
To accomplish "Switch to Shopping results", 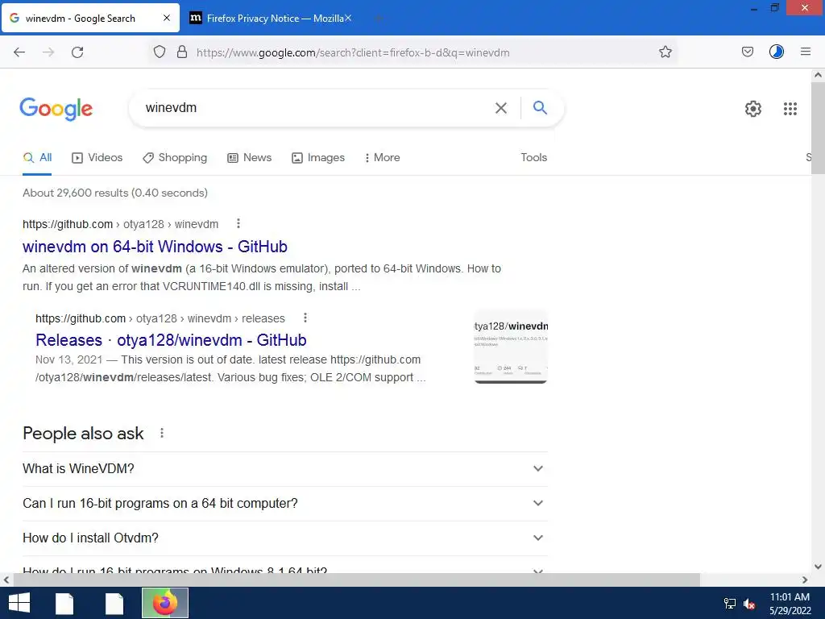I will (175, 157).
